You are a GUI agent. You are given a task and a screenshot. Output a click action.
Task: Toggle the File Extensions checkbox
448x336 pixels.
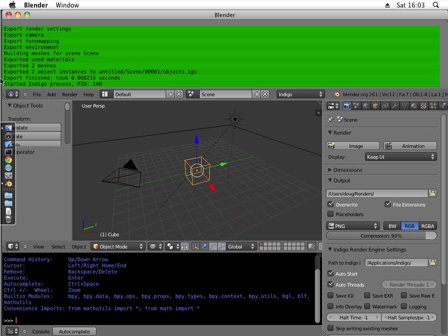pyautogui.click(x=388, y=204)
